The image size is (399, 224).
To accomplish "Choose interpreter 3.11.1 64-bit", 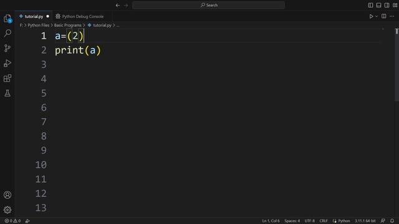I will [365, 221].
